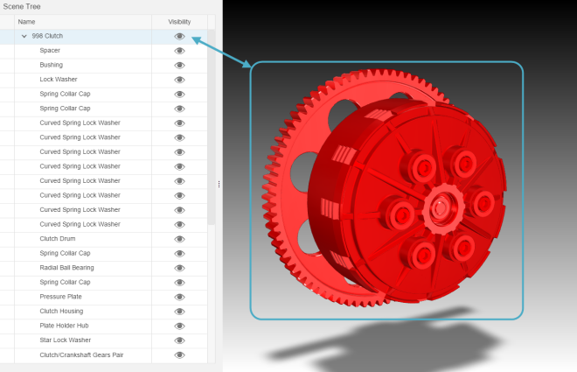Hide the 998 Clutch assembly using its eye icon
Viewport: 577px width, 372px height.
179,37
